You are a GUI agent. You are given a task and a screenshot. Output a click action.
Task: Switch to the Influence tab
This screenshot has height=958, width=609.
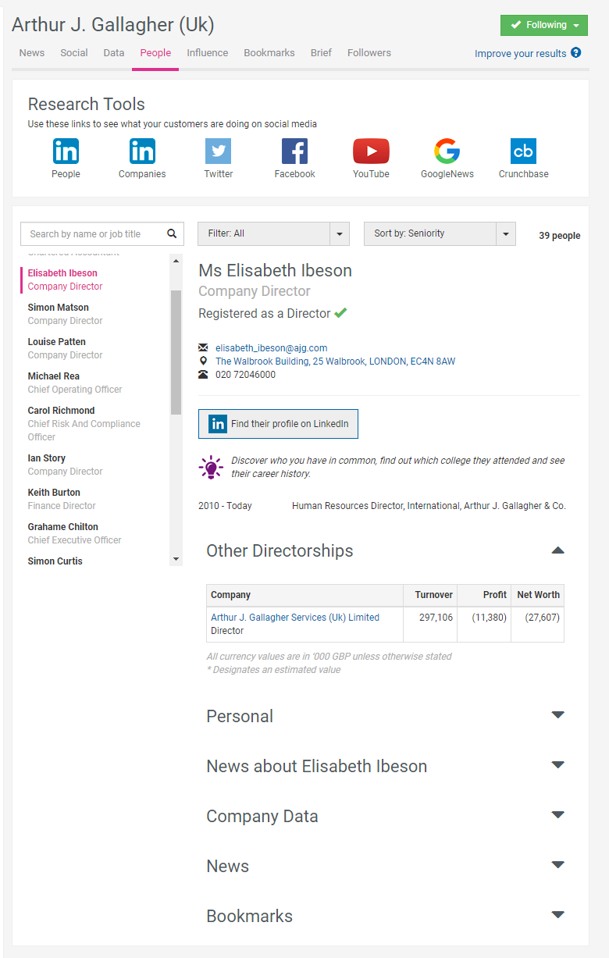208,53
